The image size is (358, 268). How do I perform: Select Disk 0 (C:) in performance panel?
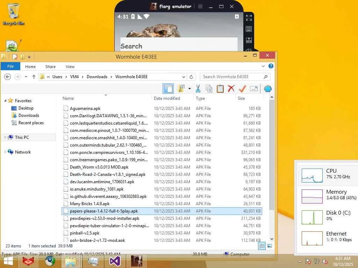point(328,217)
